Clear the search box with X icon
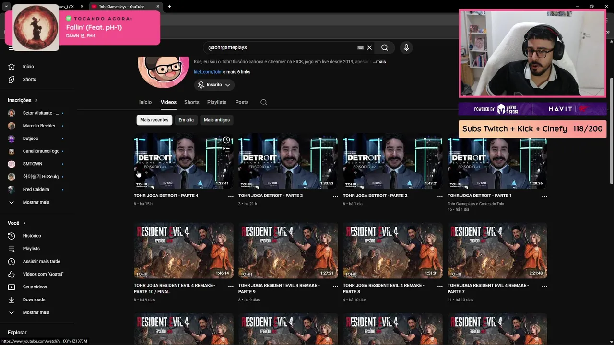The width and height of the screenshot is (614, 345). 369,47
